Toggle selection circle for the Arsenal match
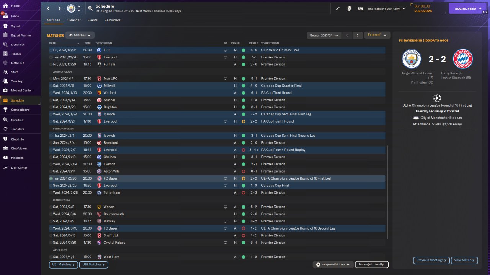 point(51,100)
